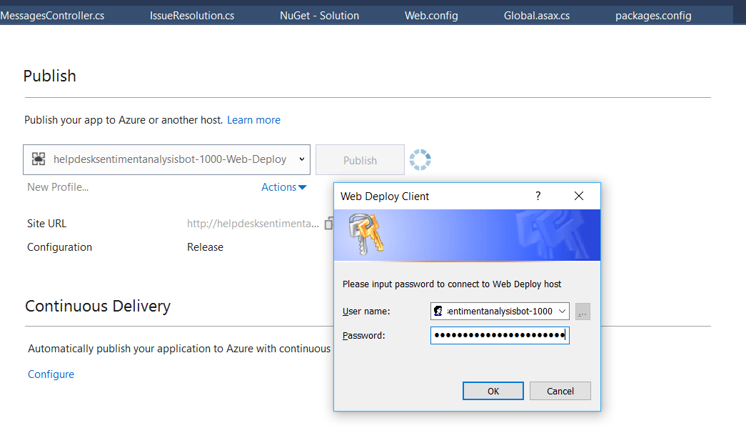Open the Web.config tab

[431, 16]
